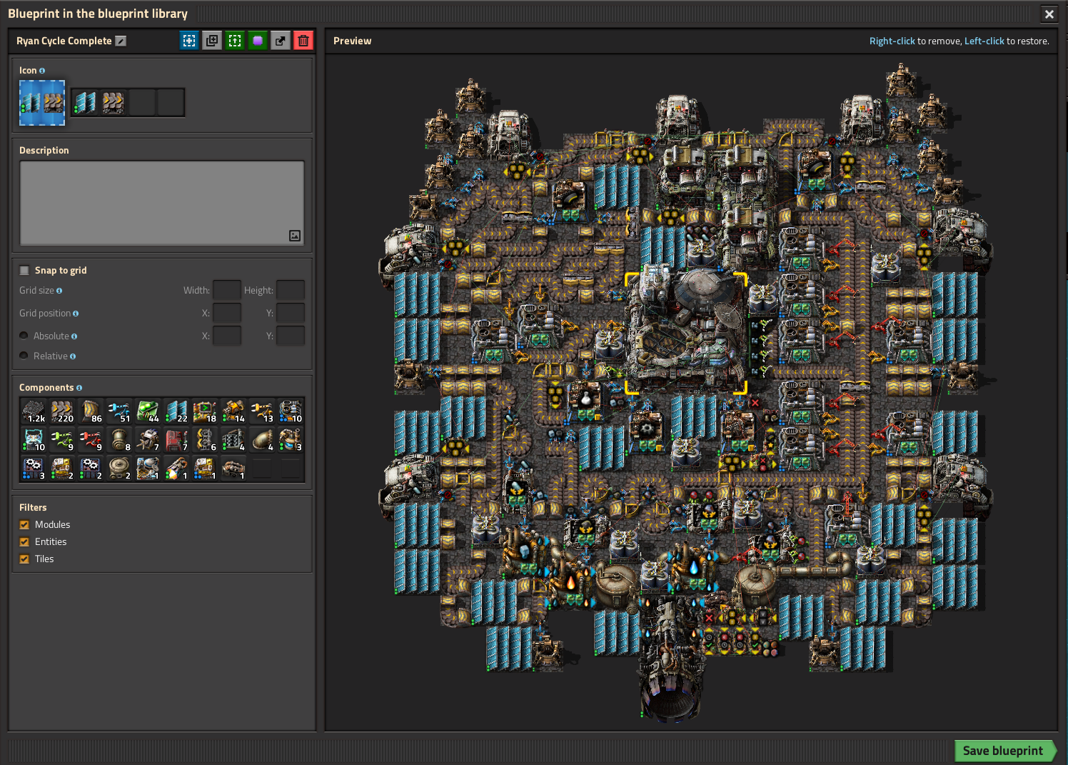Select the transport belt component showing 220

pos(62,411)
